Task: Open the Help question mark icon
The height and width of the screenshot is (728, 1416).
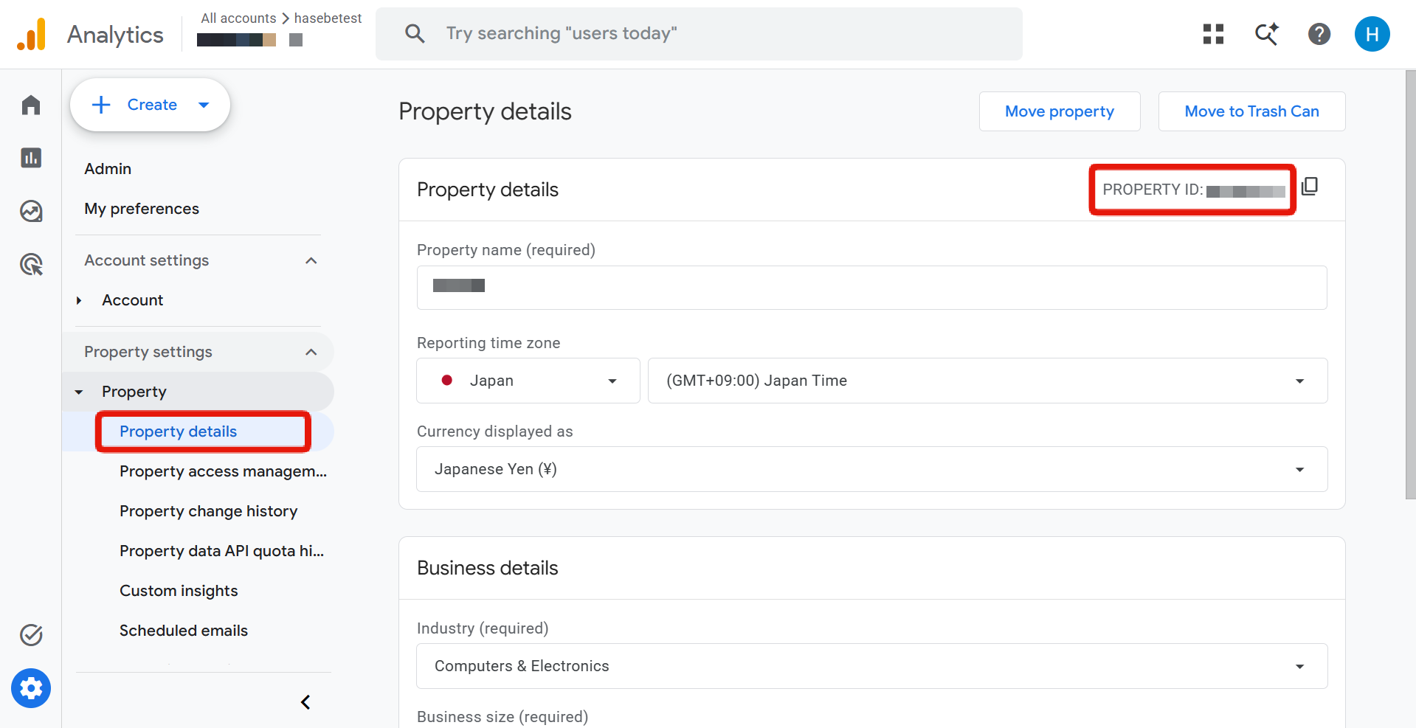Action: tap(1319, 34)
